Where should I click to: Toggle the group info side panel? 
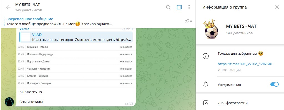click(179, 7)
